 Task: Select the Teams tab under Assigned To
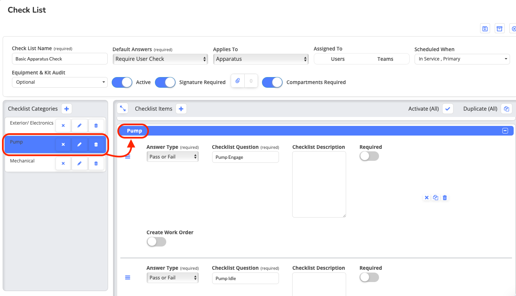click(385, 59)
